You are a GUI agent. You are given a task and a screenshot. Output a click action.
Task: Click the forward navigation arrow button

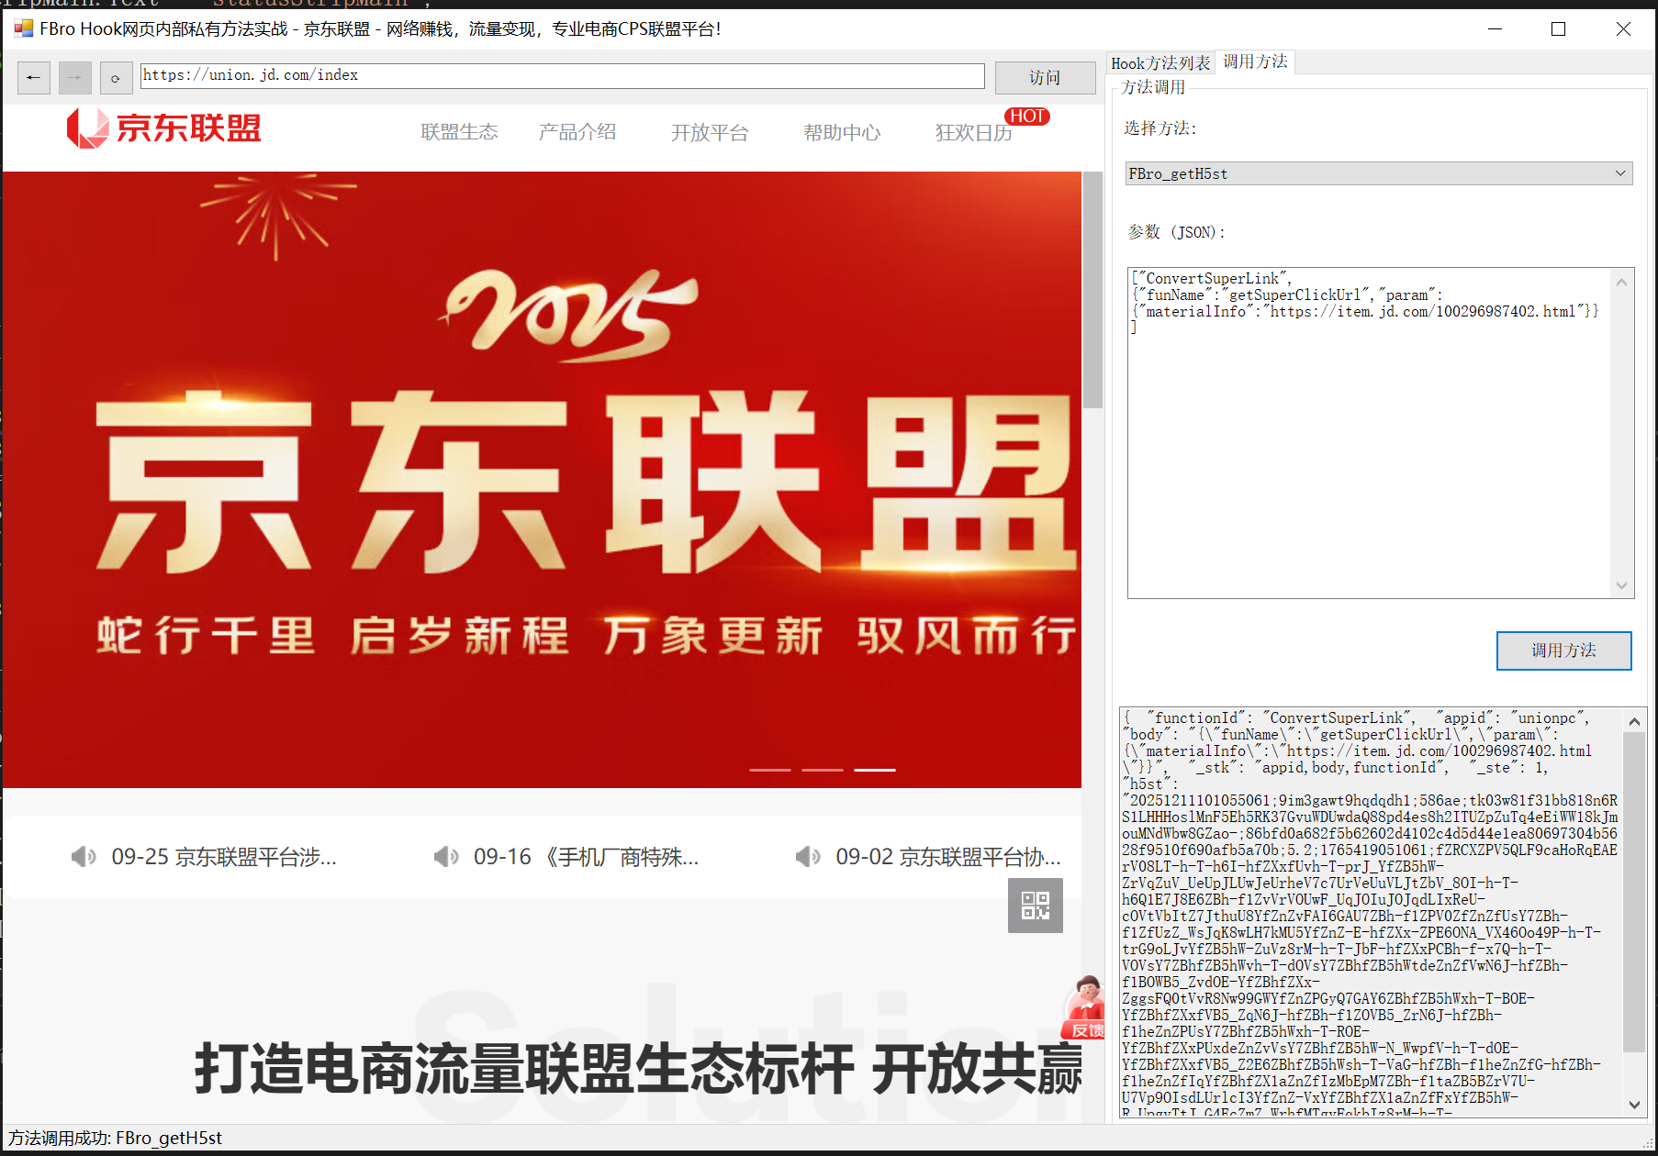point(74,78)
